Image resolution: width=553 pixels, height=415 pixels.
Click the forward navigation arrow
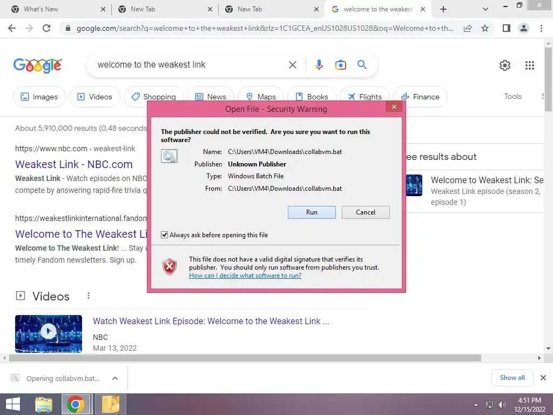[x=29, y=28]
